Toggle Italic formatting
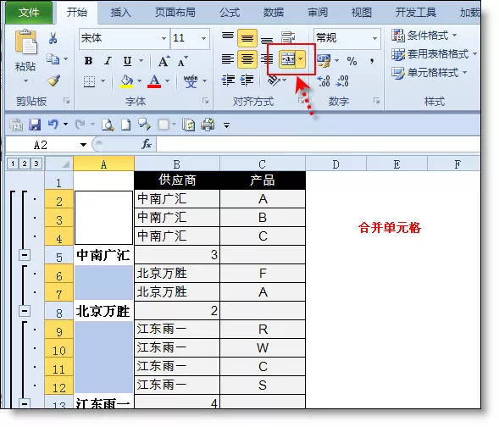The image size is (499, 427). coord(108,61)
